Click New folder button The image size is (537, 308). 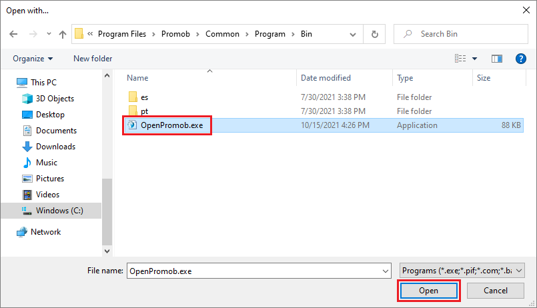(93, 59)
